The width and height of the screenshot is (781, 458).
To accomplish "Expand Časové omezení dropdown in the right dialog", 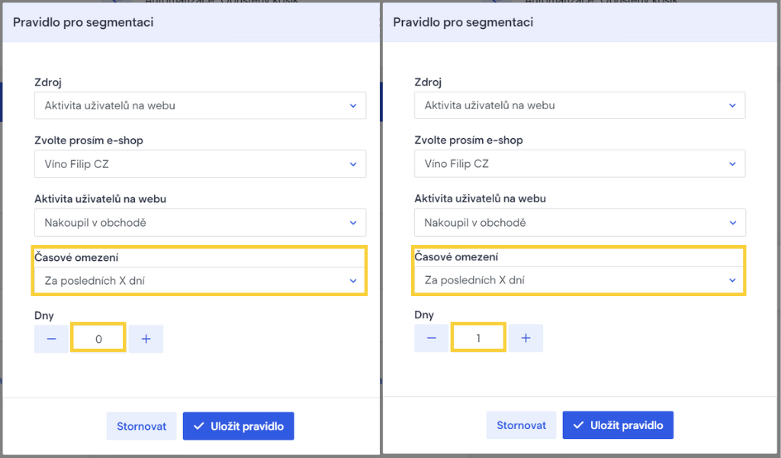I will (580, 281).
